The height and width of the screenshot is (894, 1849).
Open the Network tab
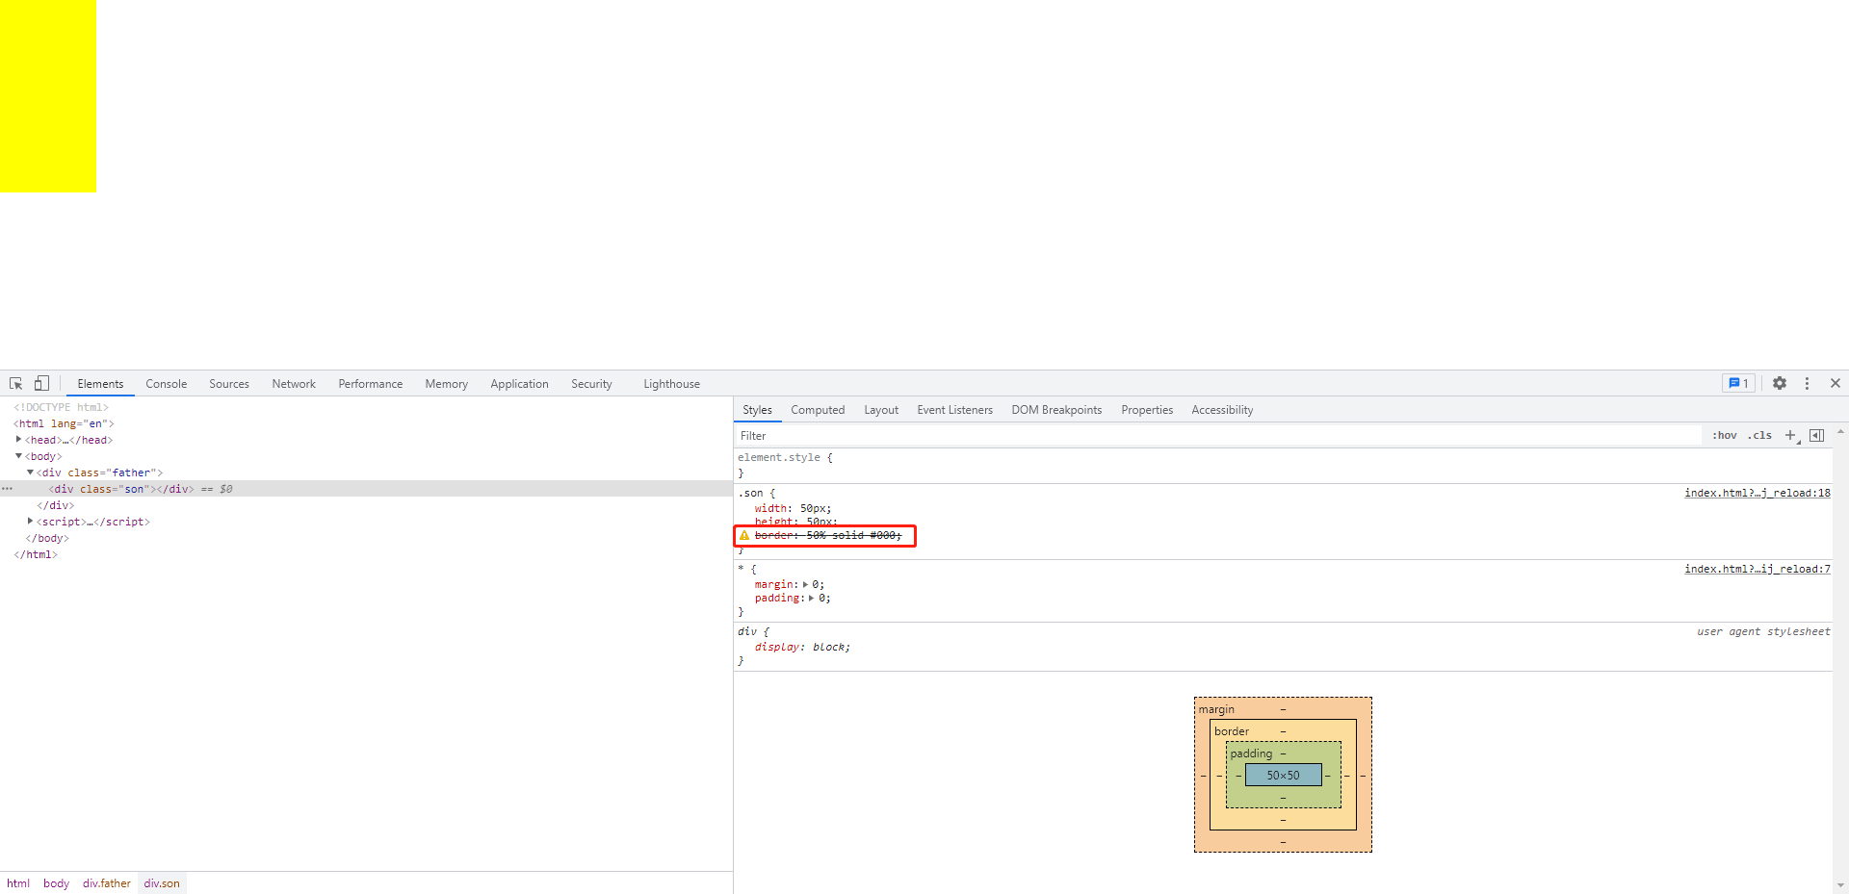294,384
